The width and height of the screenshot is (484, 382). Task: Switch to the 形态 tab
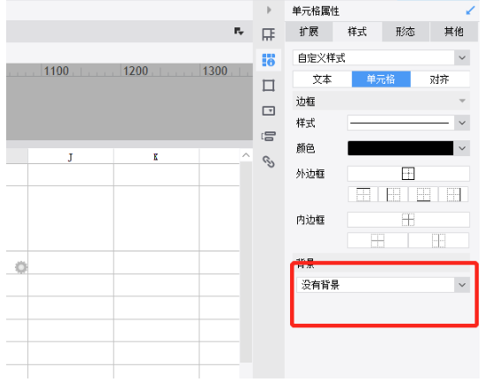[x=406, y=32]
